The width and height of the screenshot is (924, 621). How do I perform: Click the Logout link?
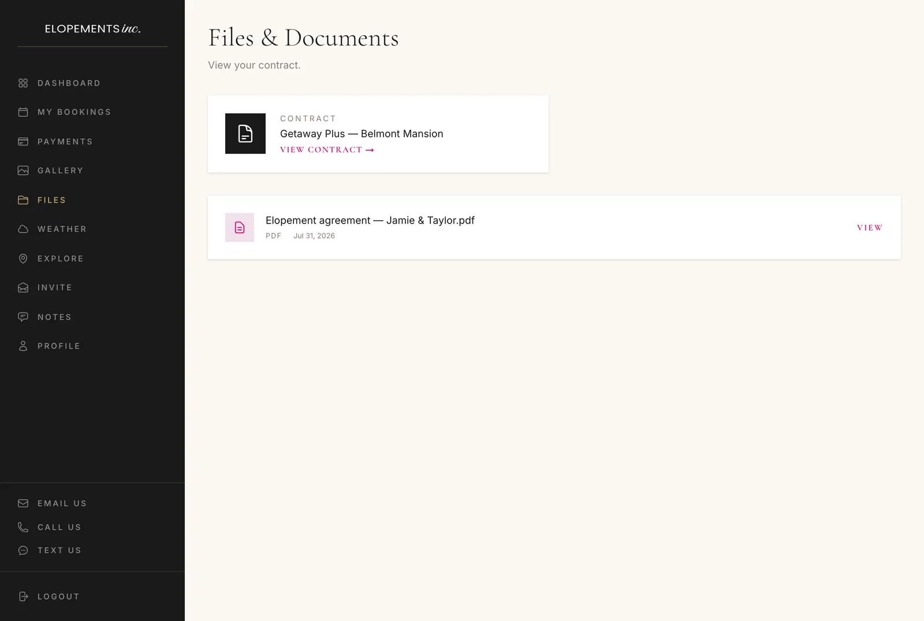pos(58,597)
